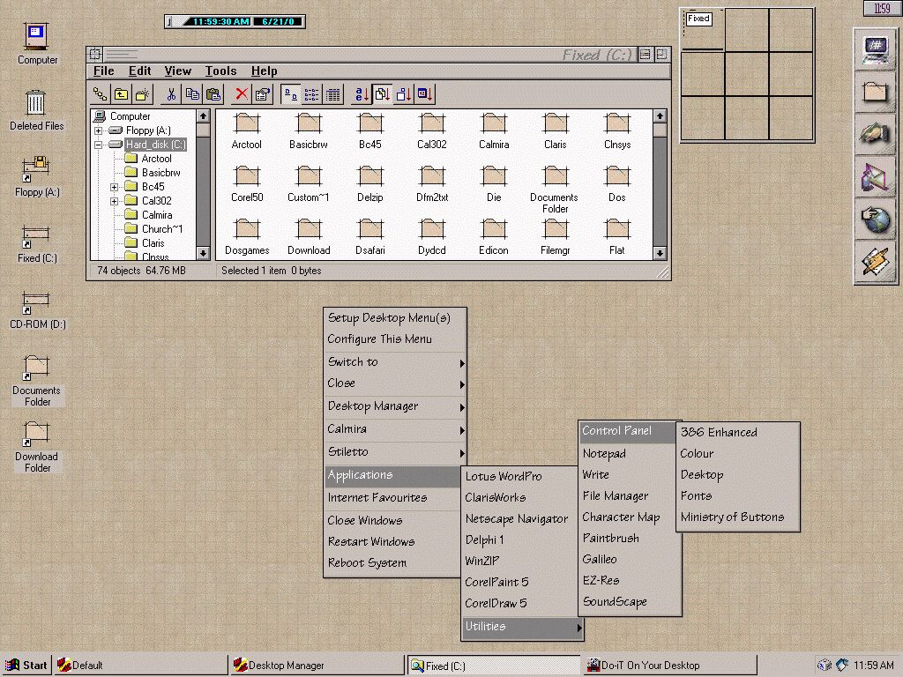
Task: Click the CD-ROM (D:) desktop icon
Action: (37, 307)
